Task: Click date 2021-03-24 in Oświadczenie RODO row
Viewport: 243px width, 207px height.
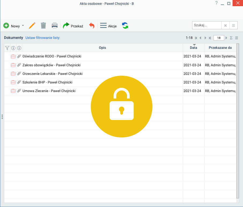Action: coord(192,56)
